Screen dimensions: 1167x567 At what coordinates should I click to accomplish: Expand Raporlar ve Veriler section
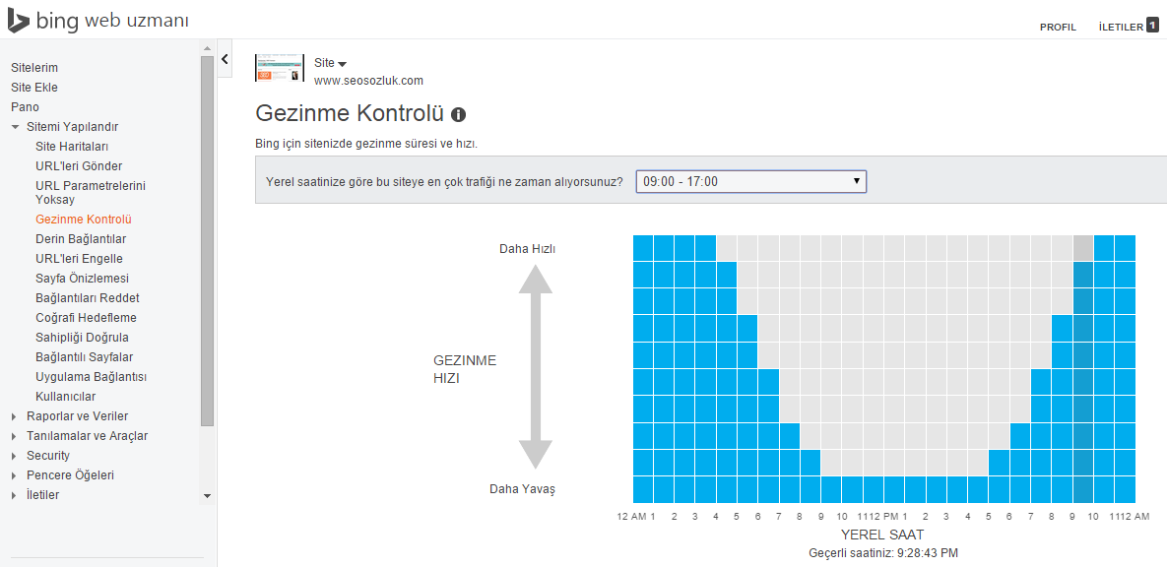[x=15, y=416]
